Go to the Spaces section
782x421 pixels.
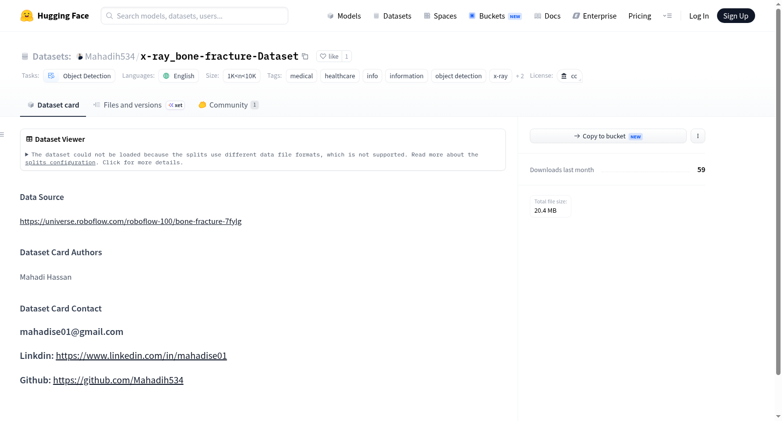[x=440, y=16]
